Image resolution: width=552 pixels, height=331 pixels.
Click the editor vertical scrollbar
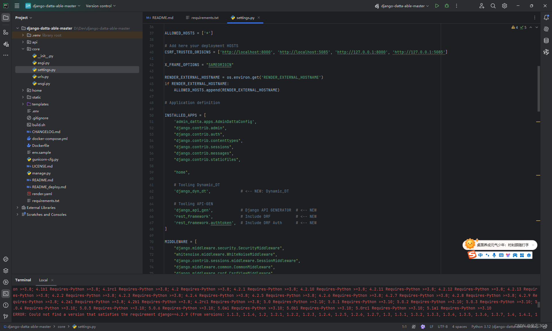[x=539, y=88]
